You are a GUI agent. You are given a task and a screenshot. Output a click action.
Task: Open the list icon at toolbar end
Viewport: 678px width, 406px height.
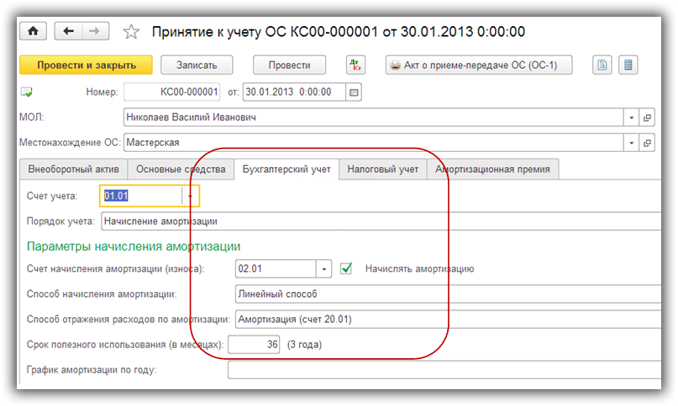pos(628,65)
